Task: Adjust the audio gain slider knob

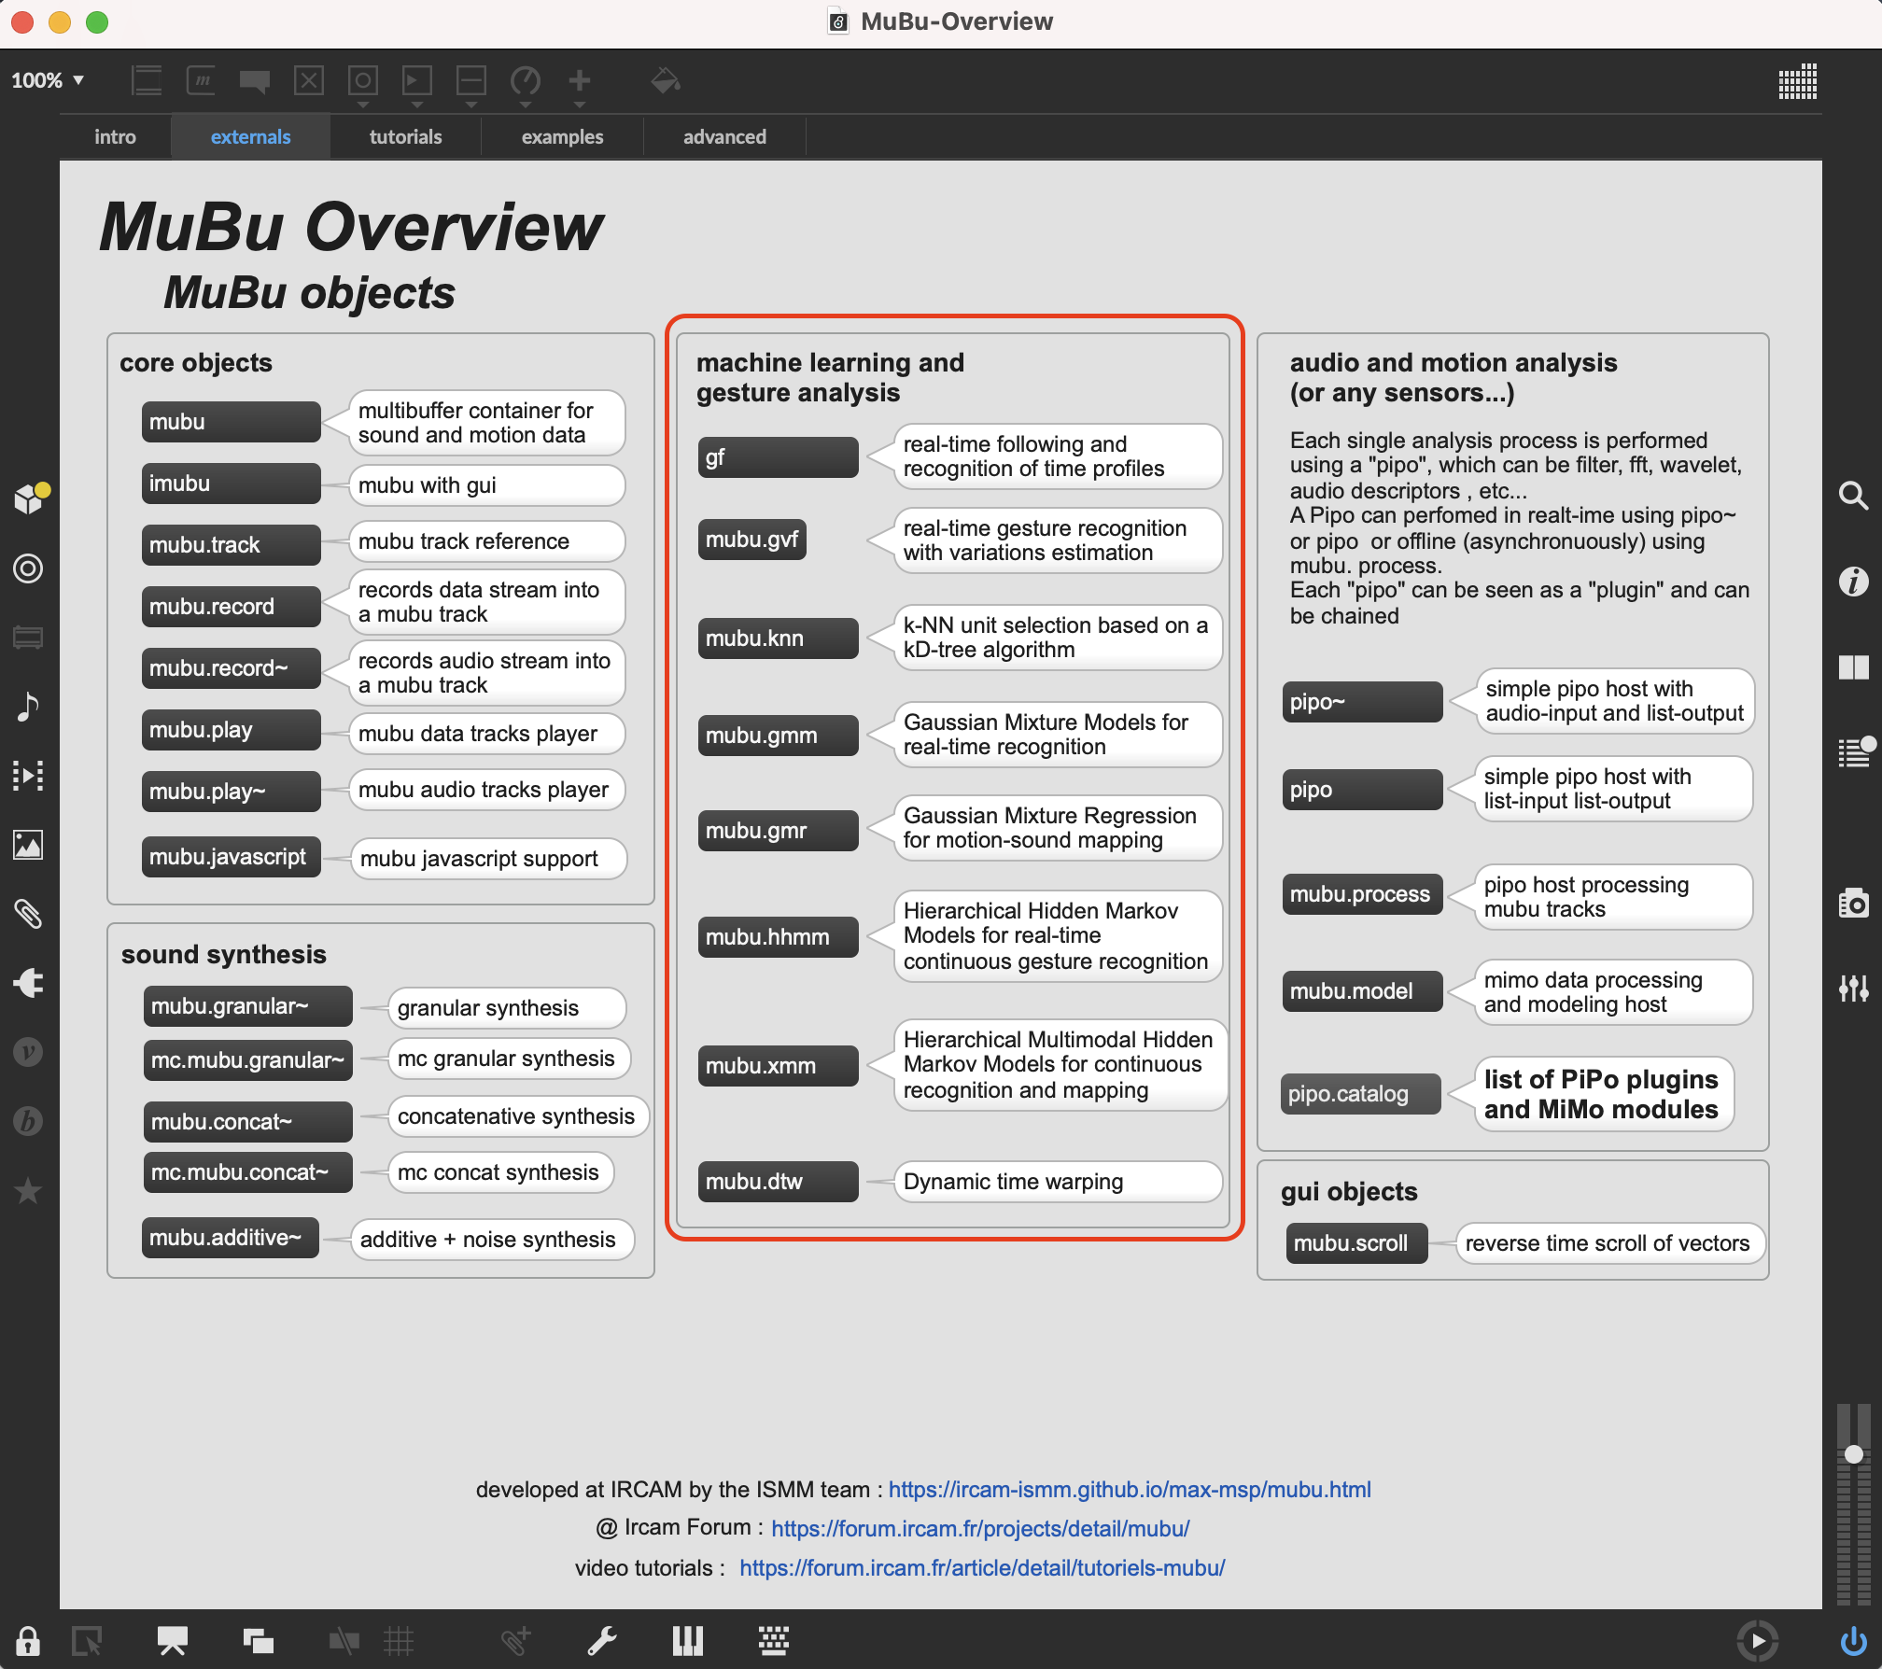Action: 1854,1453
